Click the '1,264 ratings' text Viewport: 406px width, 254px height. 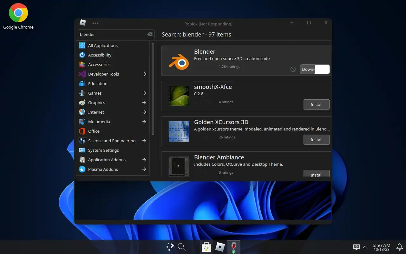coord(229,67)
